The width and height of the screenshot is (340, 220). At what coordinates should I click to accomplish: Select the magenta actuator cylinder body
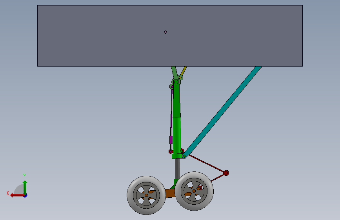171,140
